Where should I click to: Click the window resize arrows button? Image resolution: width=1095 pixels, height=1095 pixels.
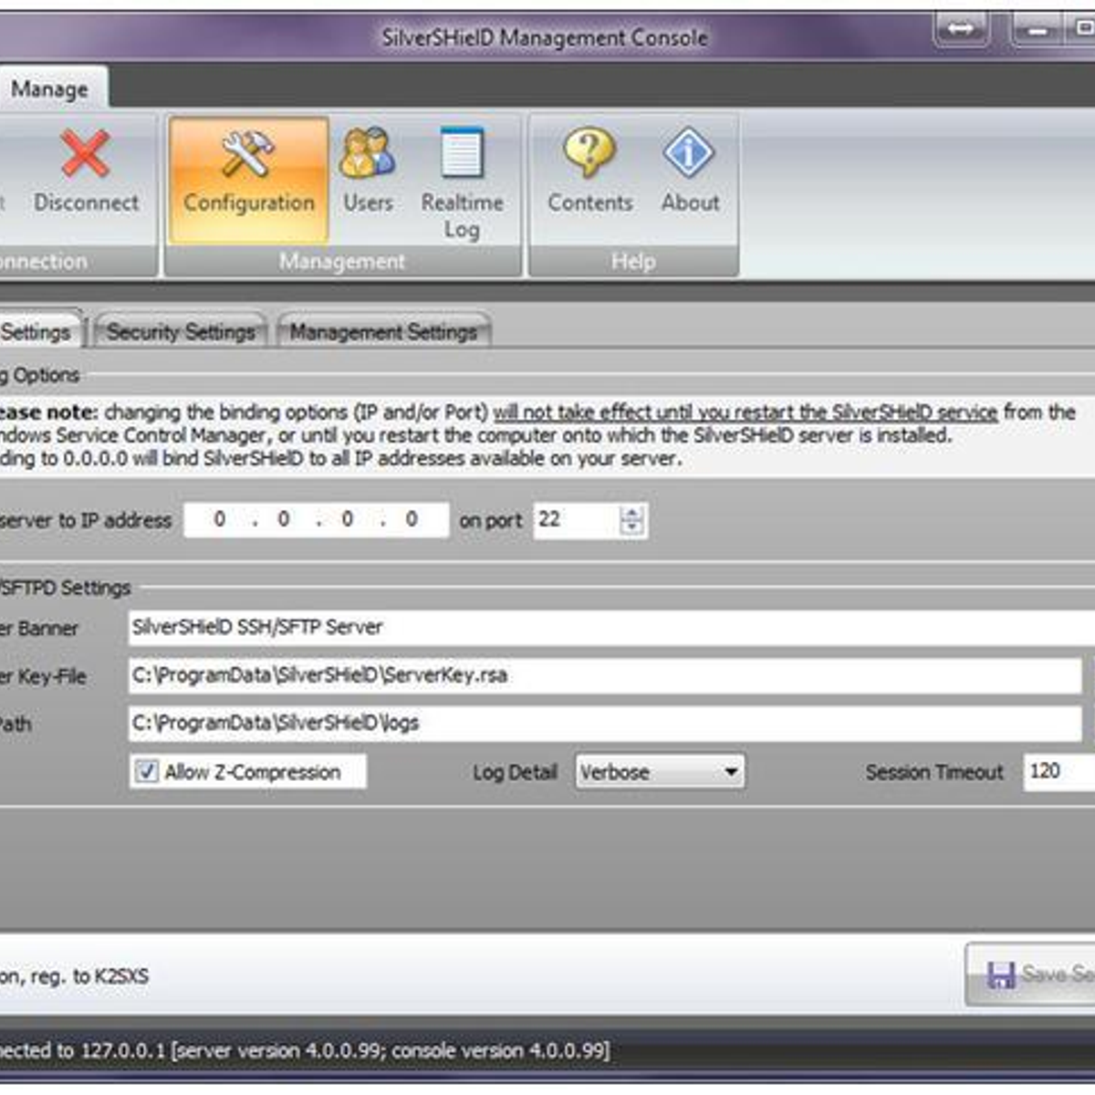click(x=961, y=29)
